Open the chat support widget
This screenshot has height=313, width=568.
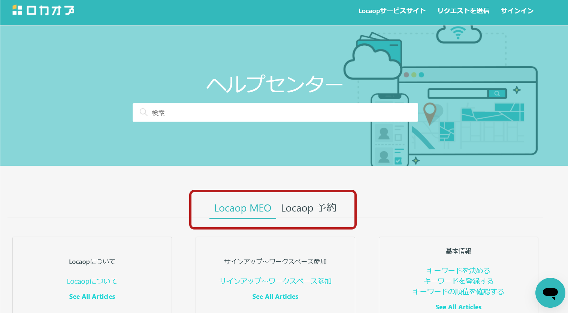click(550, 292)
